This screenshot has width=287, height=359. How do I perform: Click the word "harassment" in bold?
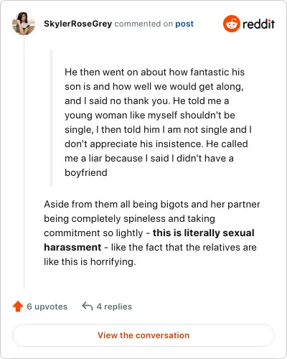72,247
